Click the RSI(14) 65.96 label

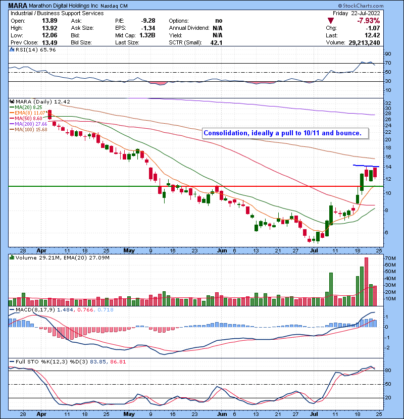35,49
